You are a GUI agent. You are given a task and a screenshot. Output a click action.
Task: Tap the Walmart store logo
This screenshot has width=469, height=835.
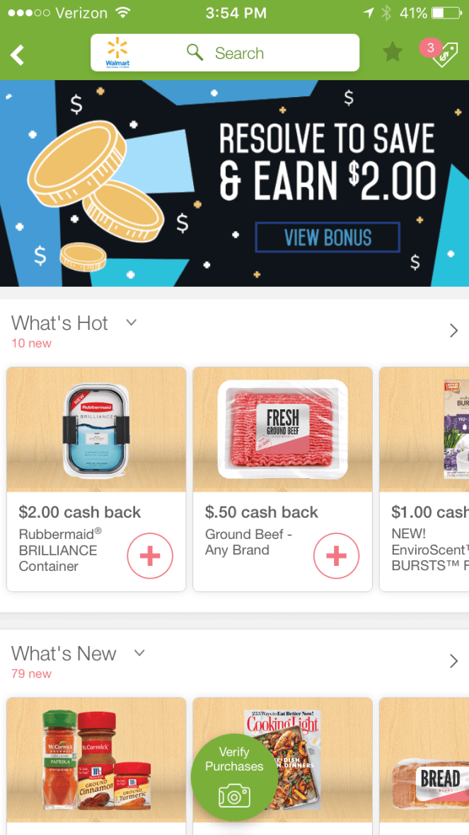117,52
